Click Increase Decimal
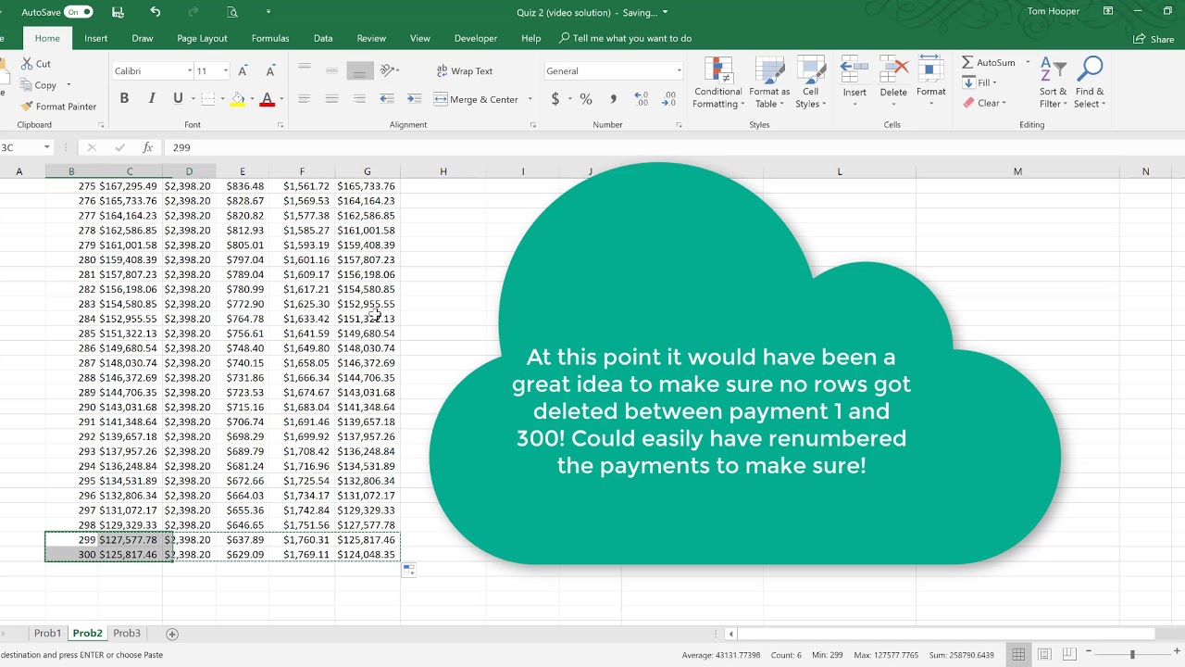This screenshot has width=1185, height=667. (641, 99)
